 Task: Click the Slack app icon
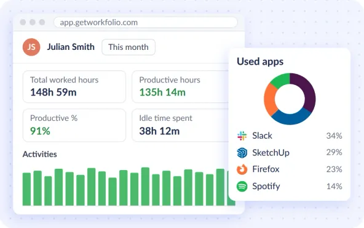(242, 136)
